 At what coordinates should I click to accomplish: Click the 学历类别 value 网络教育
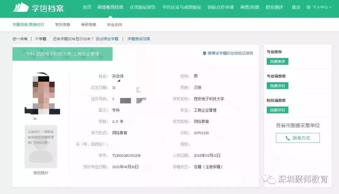tap(201, 122)
